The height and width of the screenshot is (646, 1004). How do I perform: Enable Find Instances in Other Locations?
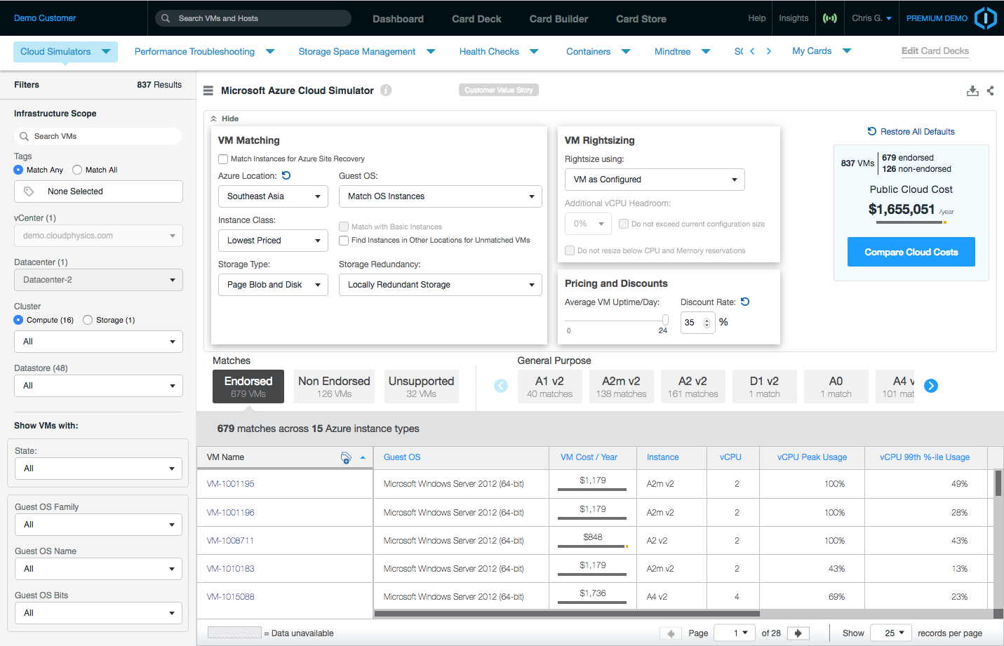pyautogui.click(x=344, y=241)
